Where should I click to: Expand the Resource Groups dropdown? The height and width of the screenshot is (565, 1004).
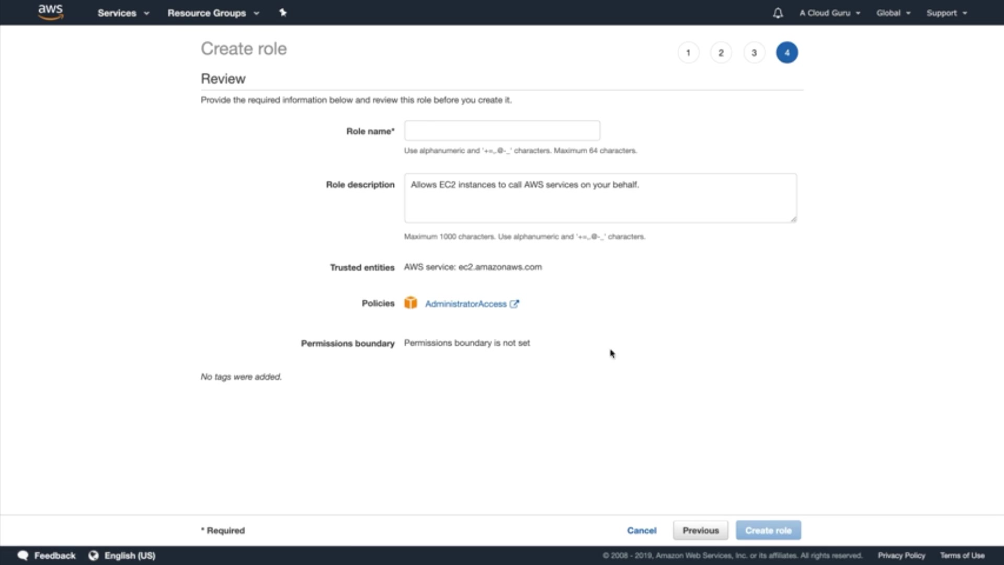point(213,13)
